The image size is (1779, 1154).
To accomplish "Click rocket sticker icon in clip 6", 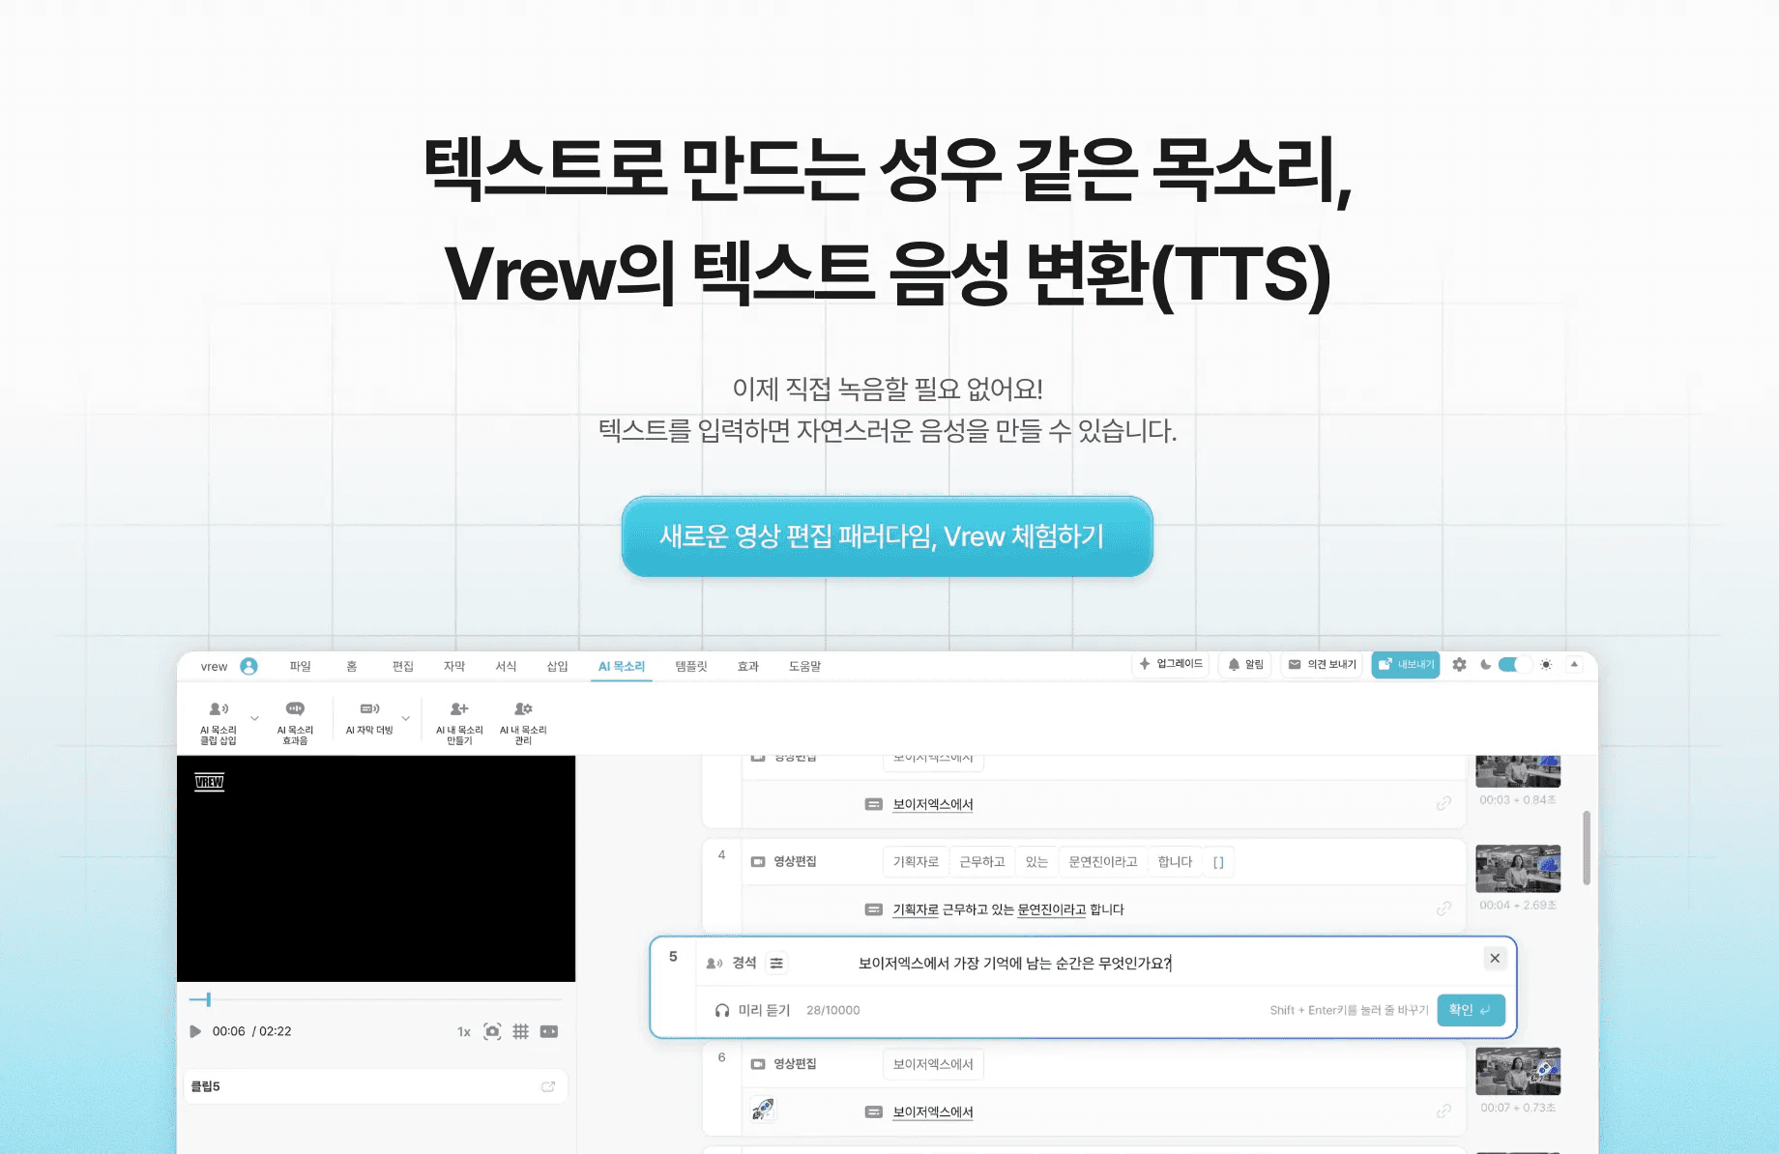I will 763,1110.
